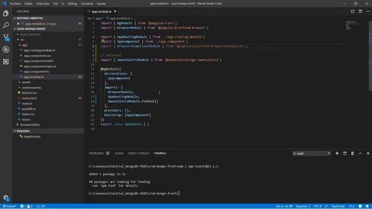Open app.component.ts file

pos(36,71)
